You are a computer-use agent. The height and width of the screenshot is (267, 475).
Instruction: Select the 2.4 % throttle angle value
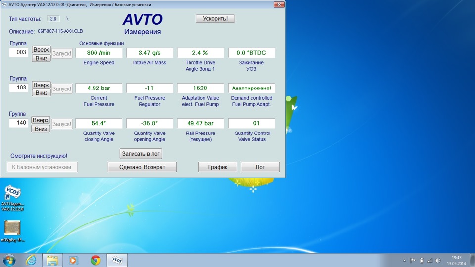tap(200, 53)
